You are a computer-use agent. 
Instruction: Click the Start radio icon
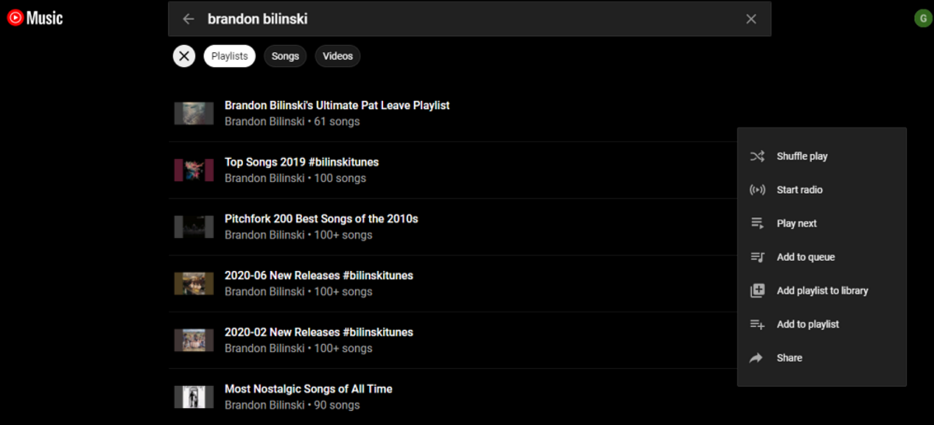click(x=757, y=190)
